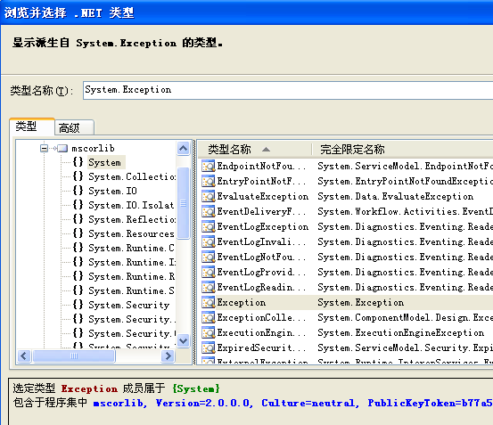Click the ExecutionEngin... row type icon
The image size is (493, 425).
208,332
